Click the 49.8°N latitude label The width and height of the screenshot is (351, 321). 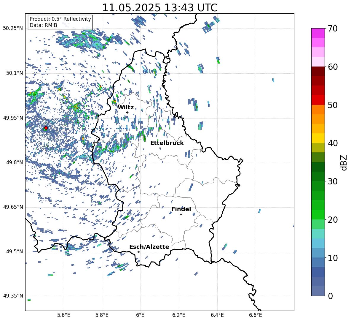[x=15, y=162]
